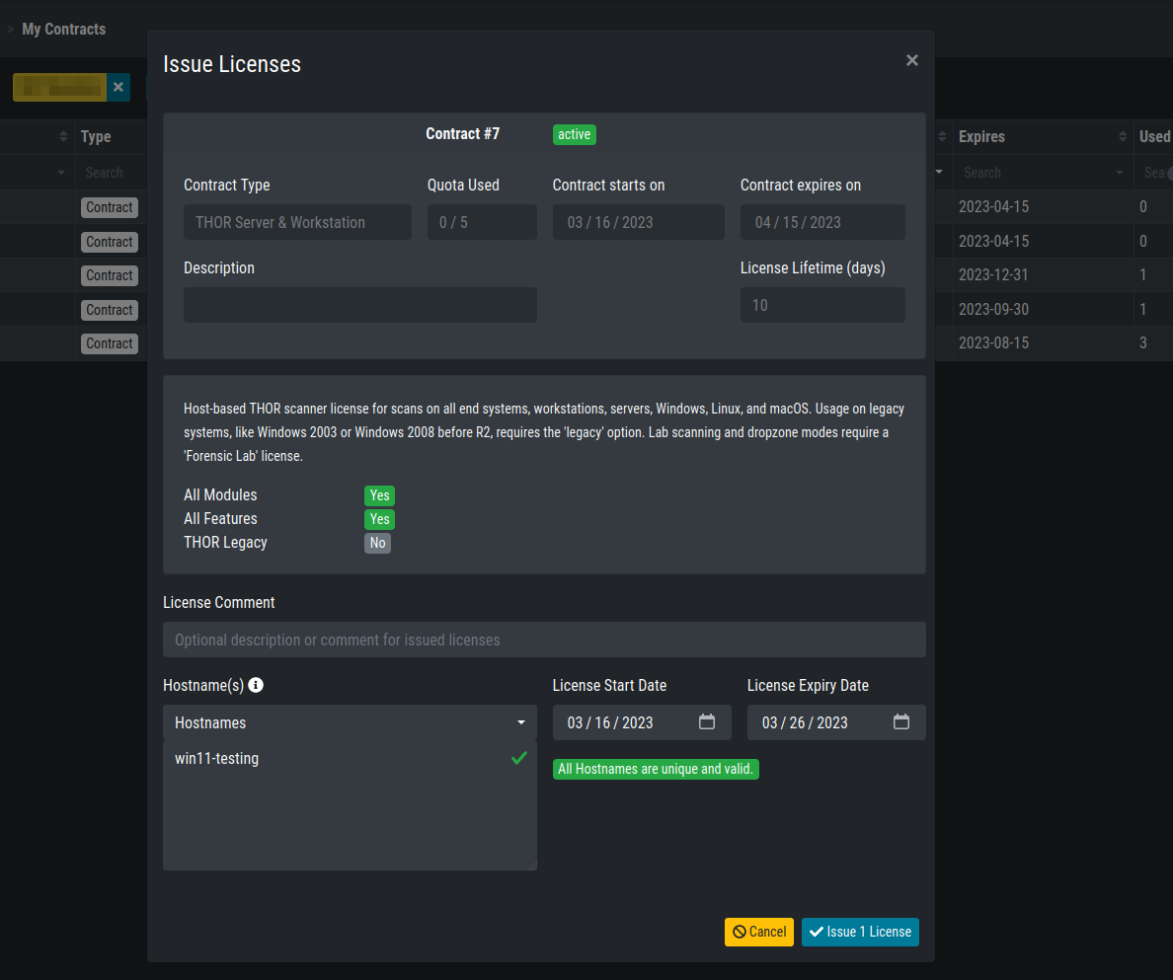The image size is (1173, 980).
Task: Click the Hostname(s) info icon
Action: [256, 685]
